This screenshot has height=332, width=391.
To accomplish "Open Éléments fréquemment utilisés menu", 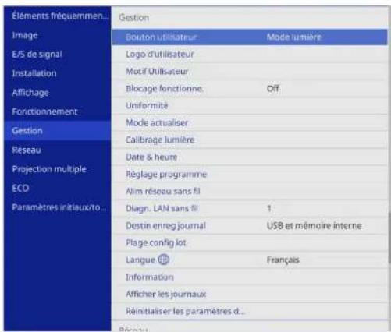I will 60,16.
